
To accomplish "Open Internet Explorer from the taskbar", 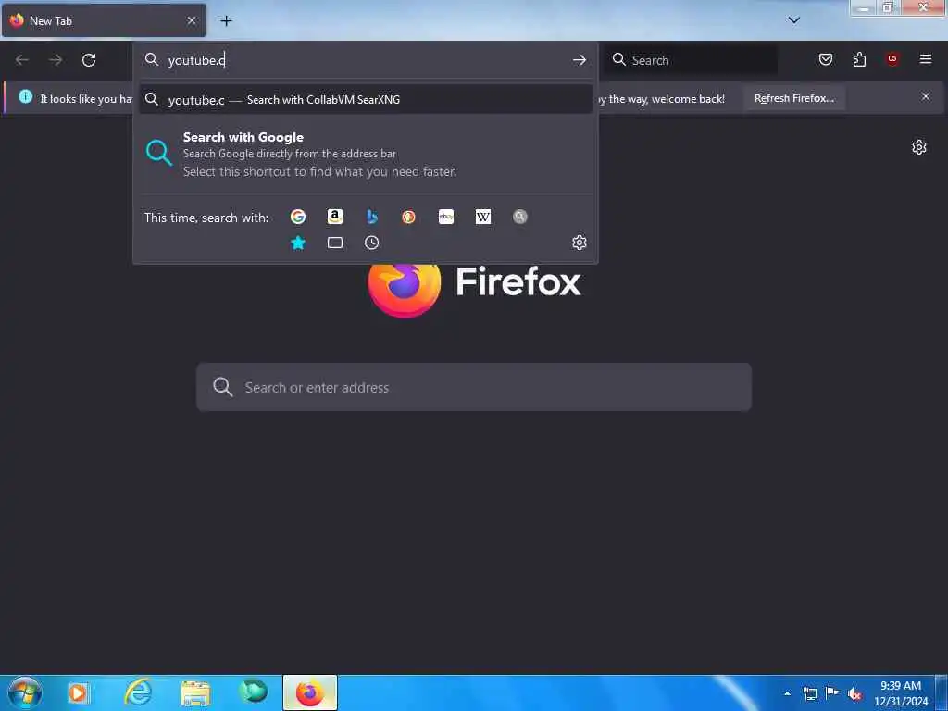I will pyautogui.click(x=138, y=692).
